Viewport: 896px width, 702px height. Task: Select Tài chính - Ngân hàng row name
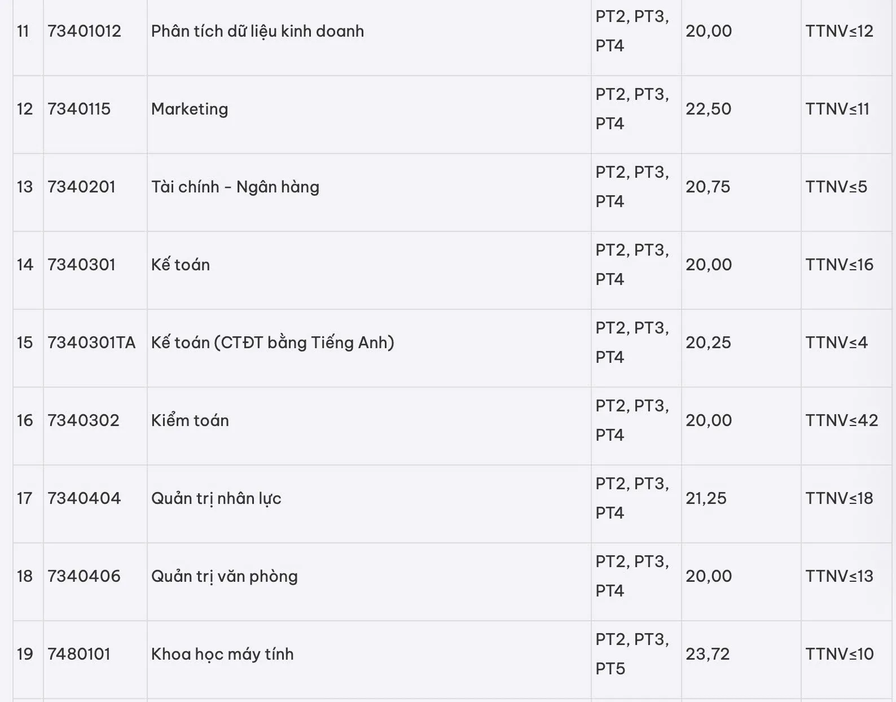235,187
